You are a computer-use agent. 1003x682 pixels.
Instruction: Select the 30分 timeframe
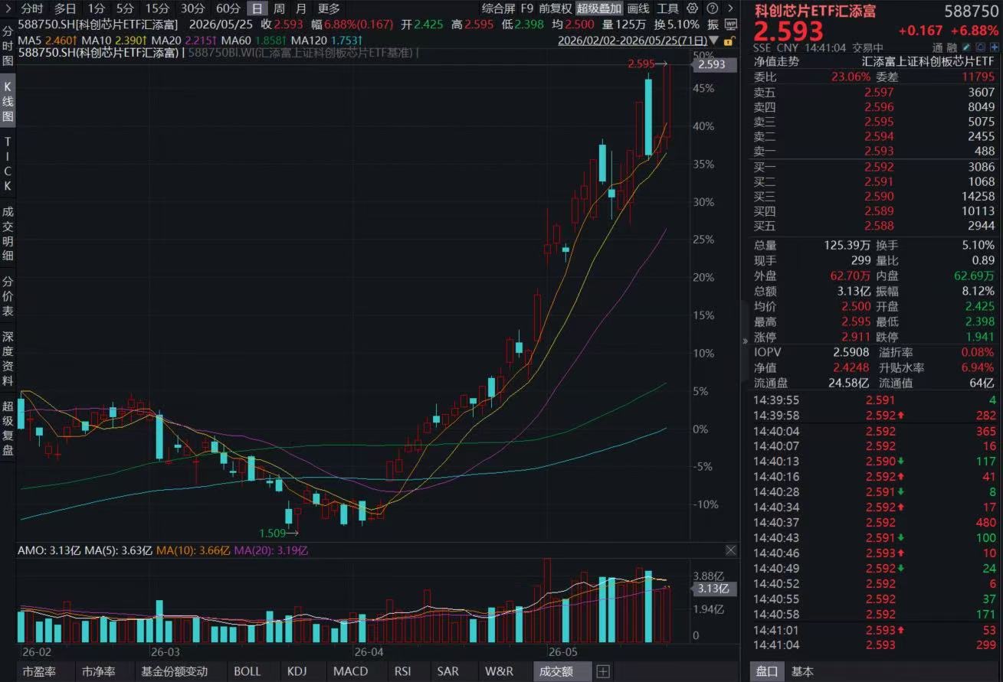pyautogui.click(x=192, y=8)
